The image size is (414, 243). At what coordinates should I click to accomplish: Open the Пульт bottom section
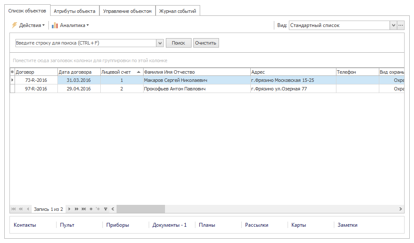pos(67,225)
